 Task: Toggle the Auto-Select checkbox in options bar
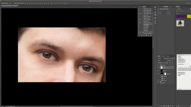[3, 3]
